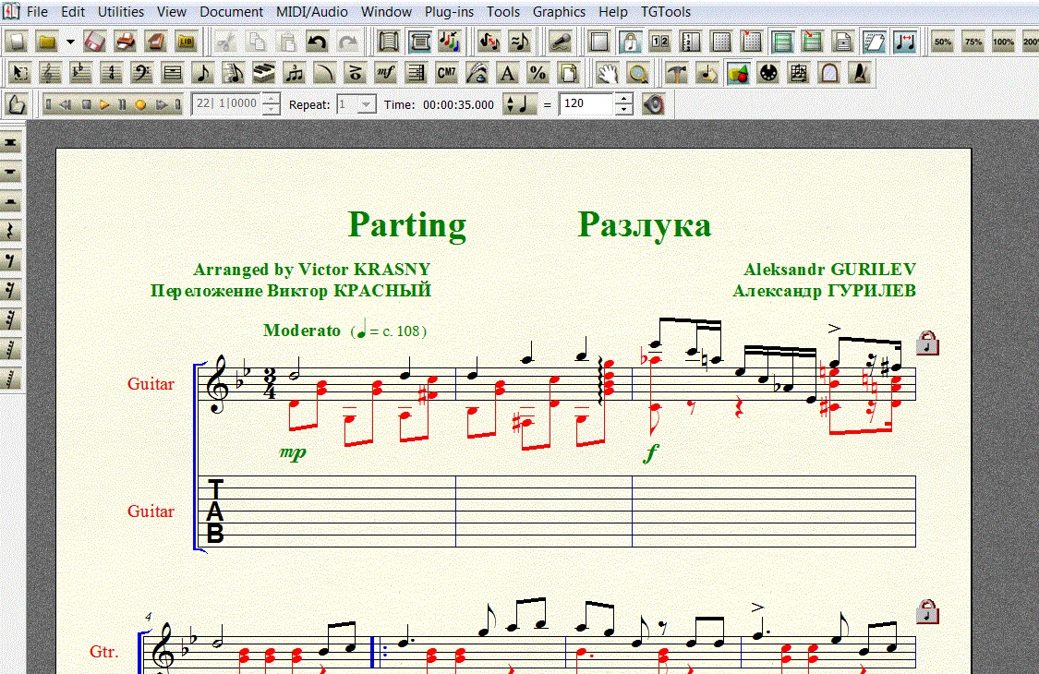The image size is (1039, 674).
Task: Select the Articulation tool
Action: pos(356,73)
